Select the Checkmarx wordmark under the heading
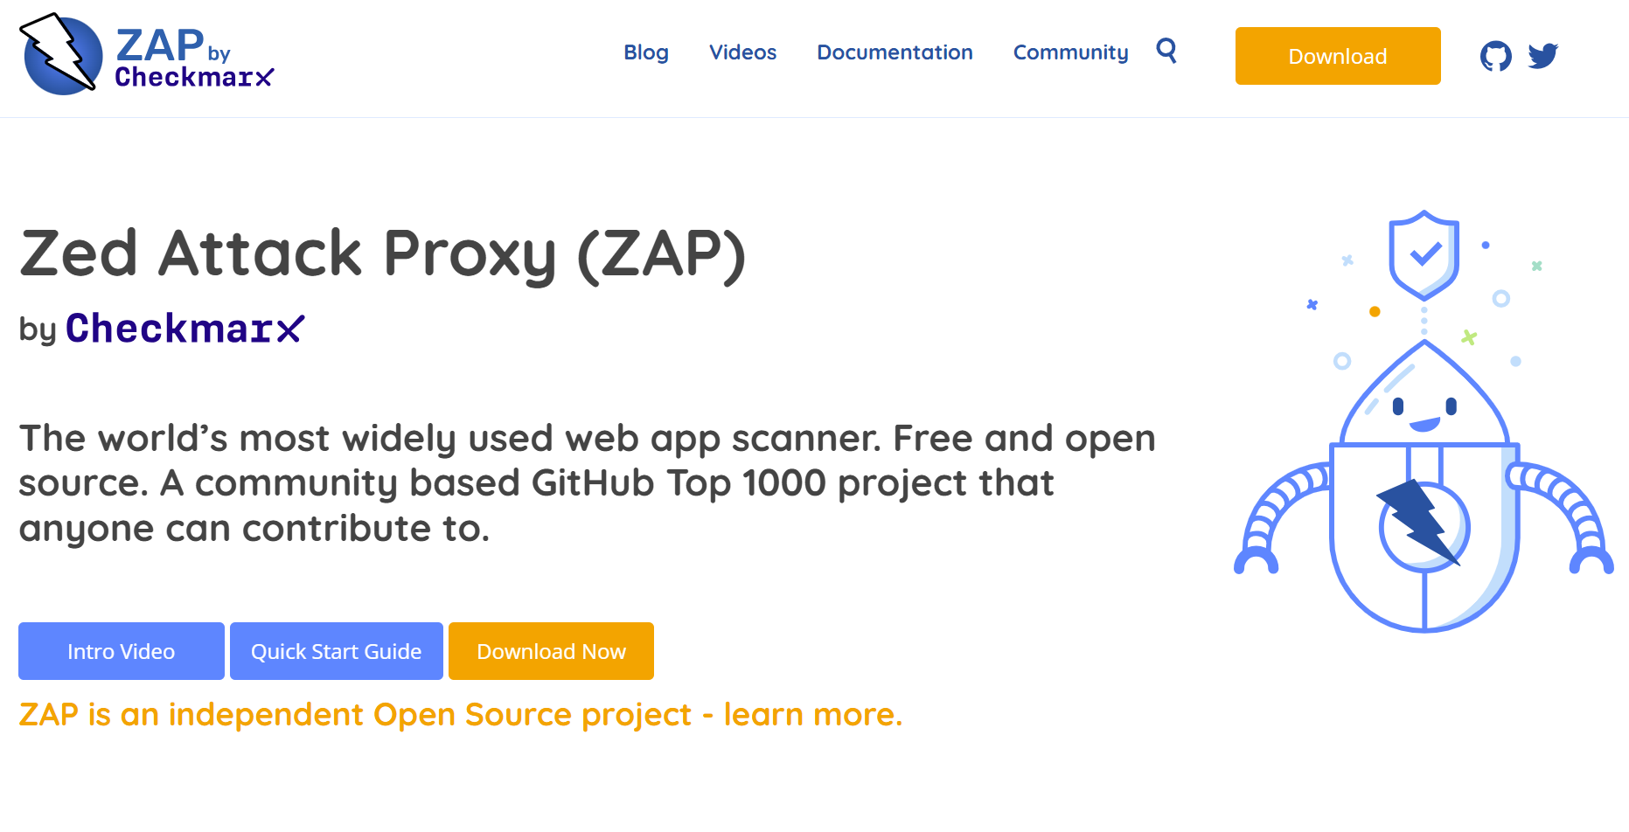This screenshot has height=832, width=1629. click(x=184, y=328)
